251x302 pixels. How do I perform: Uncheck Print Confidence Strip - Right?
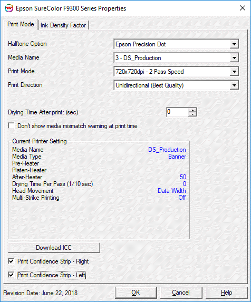click(11, 261)
